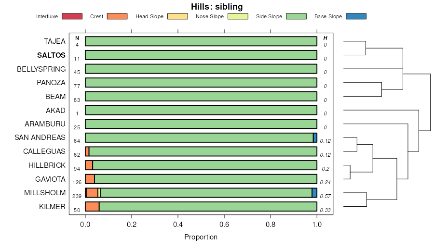Click the sample count 239
Viewport: 434px width, 250px height.
click(77, 196)
